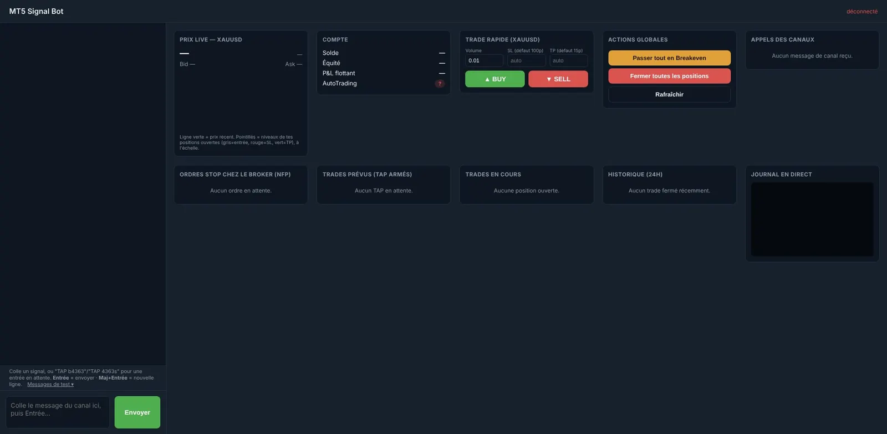The height and width of the screenshot is (434, 887).
Task: Click the JOURNAL EN DIRECT heading
Action: click(x=781, y=175)
